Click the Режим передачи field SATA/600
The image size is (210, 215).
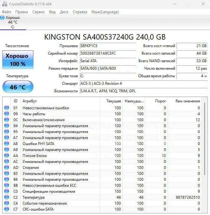point(108,68)
